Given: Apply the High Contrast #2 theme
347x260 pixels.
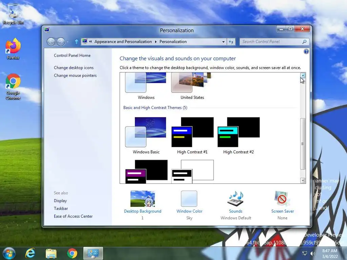Looking at the screenshot, I should coord(239,135).
